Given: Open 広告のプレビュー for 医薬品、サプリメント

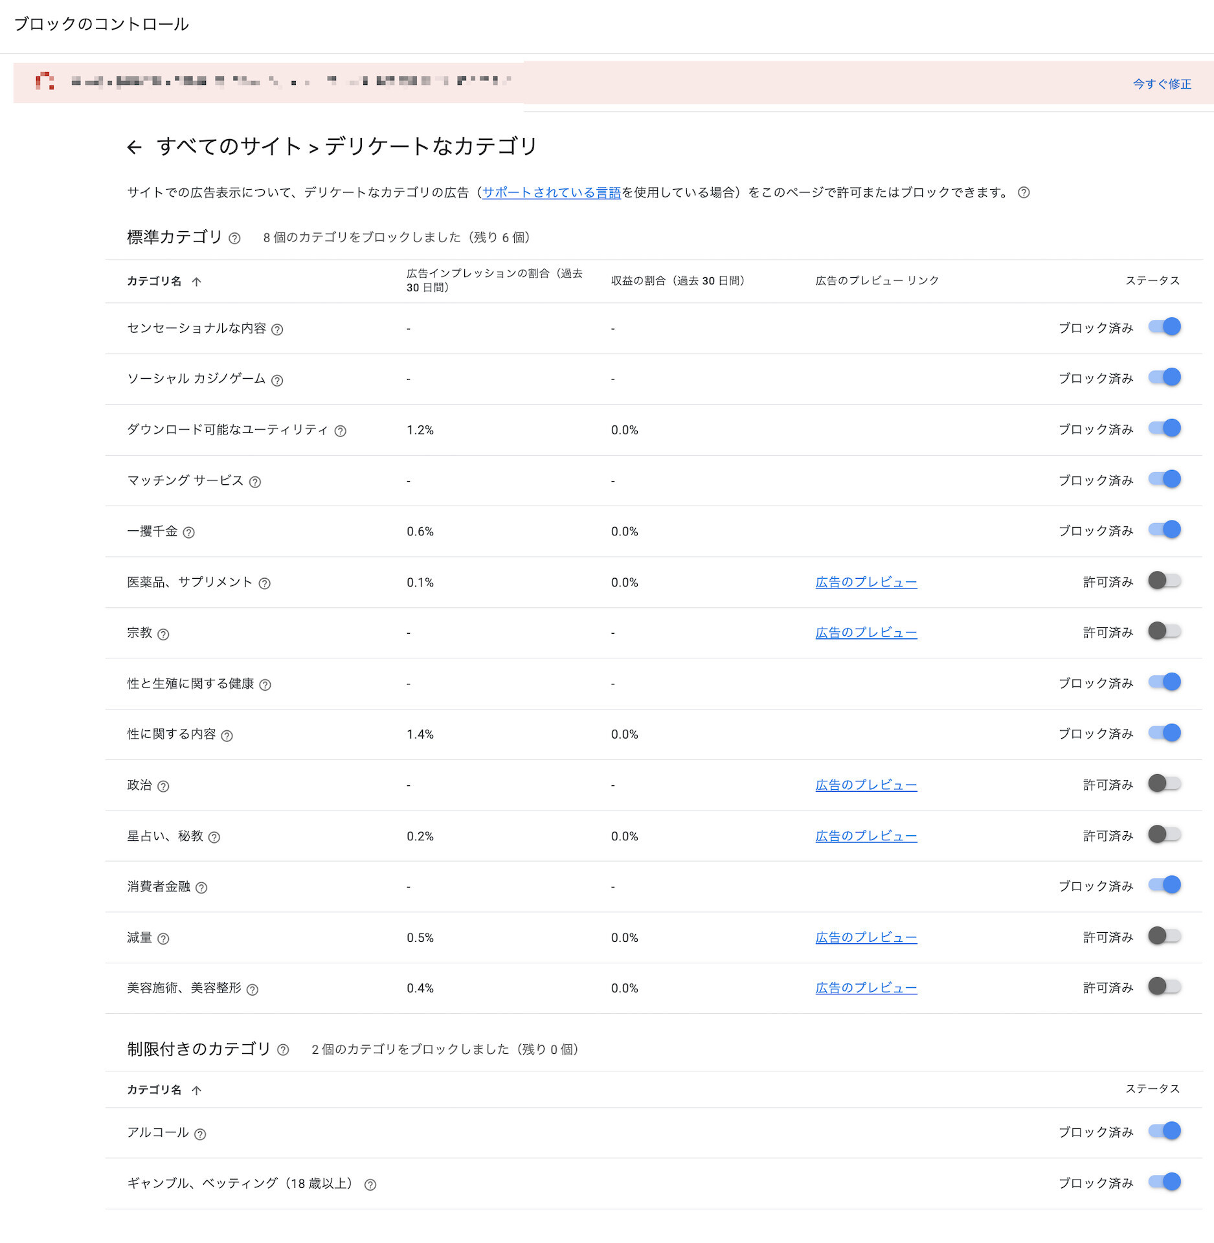Looking at the screenshot, I should coord(866,582).
